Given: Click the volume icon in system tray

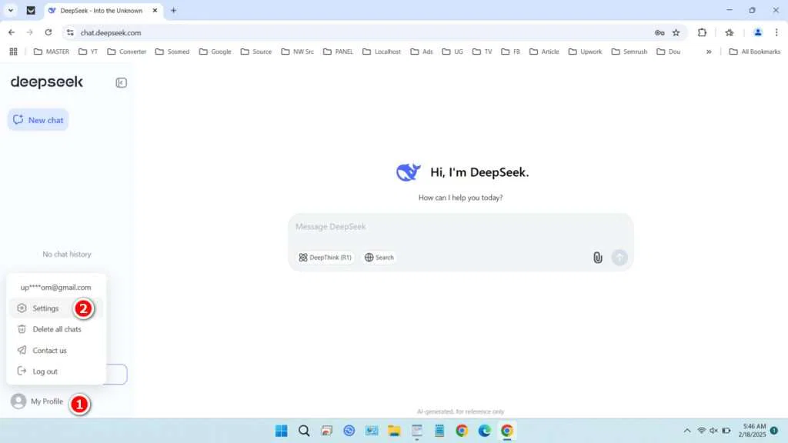Looking at the screenshot, I should [x=713, y=431].
